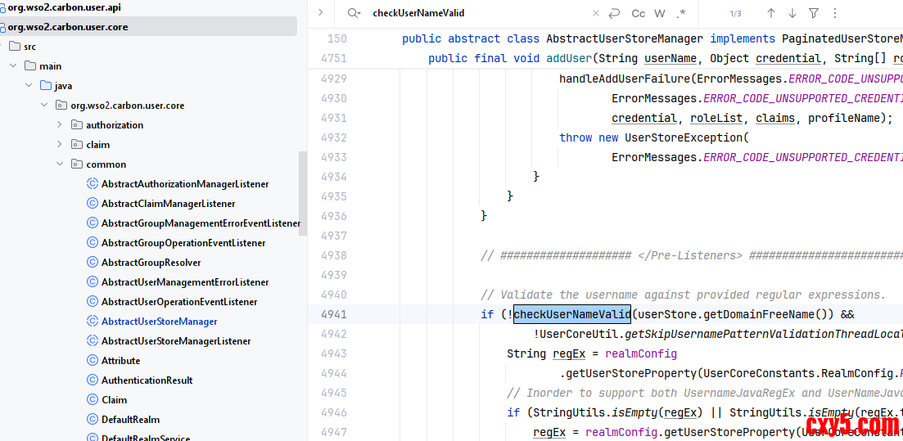Image resolution: width=903 pixels, height=441 pixels.
Task: Jump to next occurrence with down arrow
Action: coord(792,13)
